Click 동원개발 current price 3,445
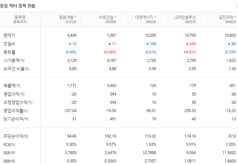Screen dimensions: 238x164 click(72, 35)
